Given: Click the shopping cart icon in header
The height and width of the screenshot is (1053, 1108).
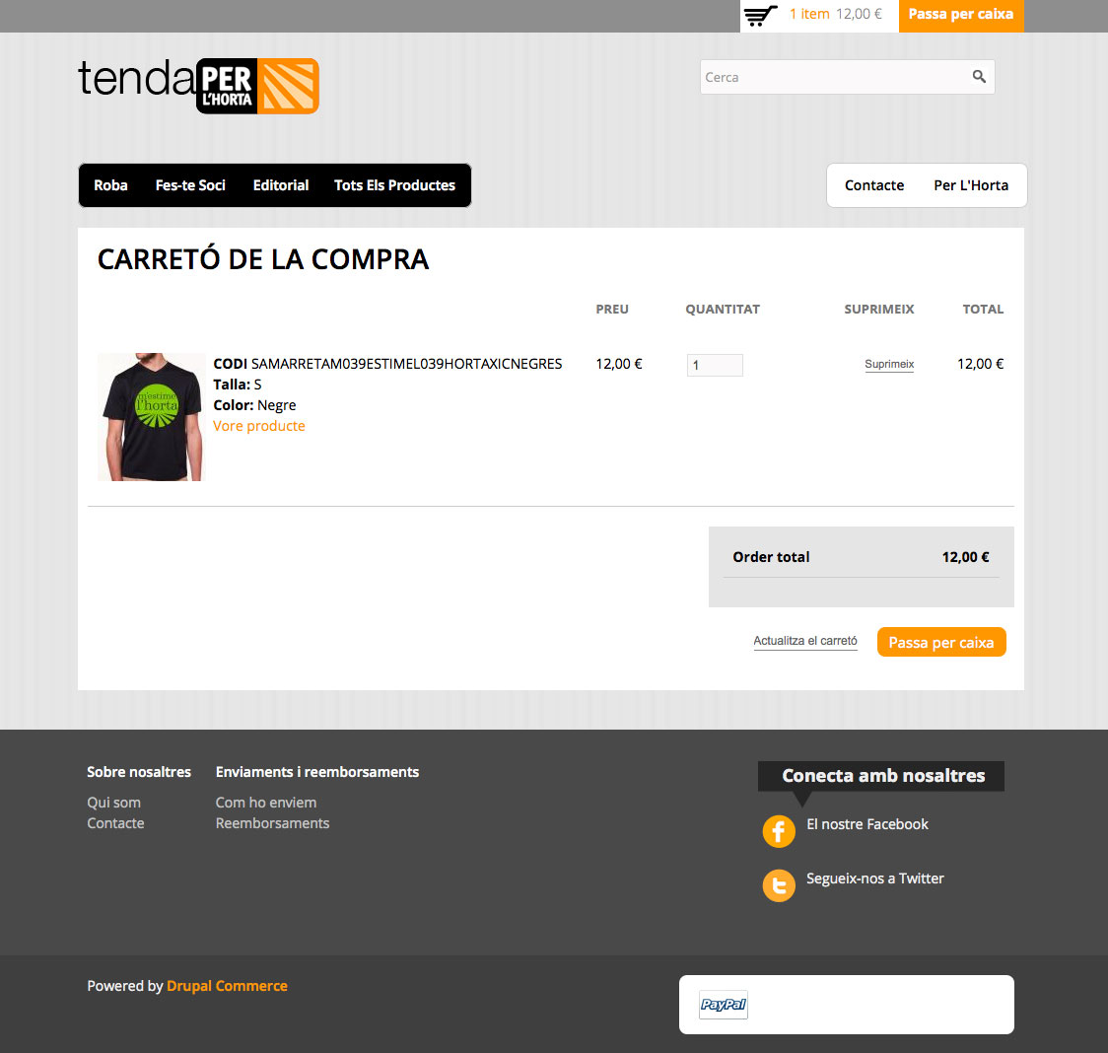Looking at the screenshot, I should click(x=760, y=15).
